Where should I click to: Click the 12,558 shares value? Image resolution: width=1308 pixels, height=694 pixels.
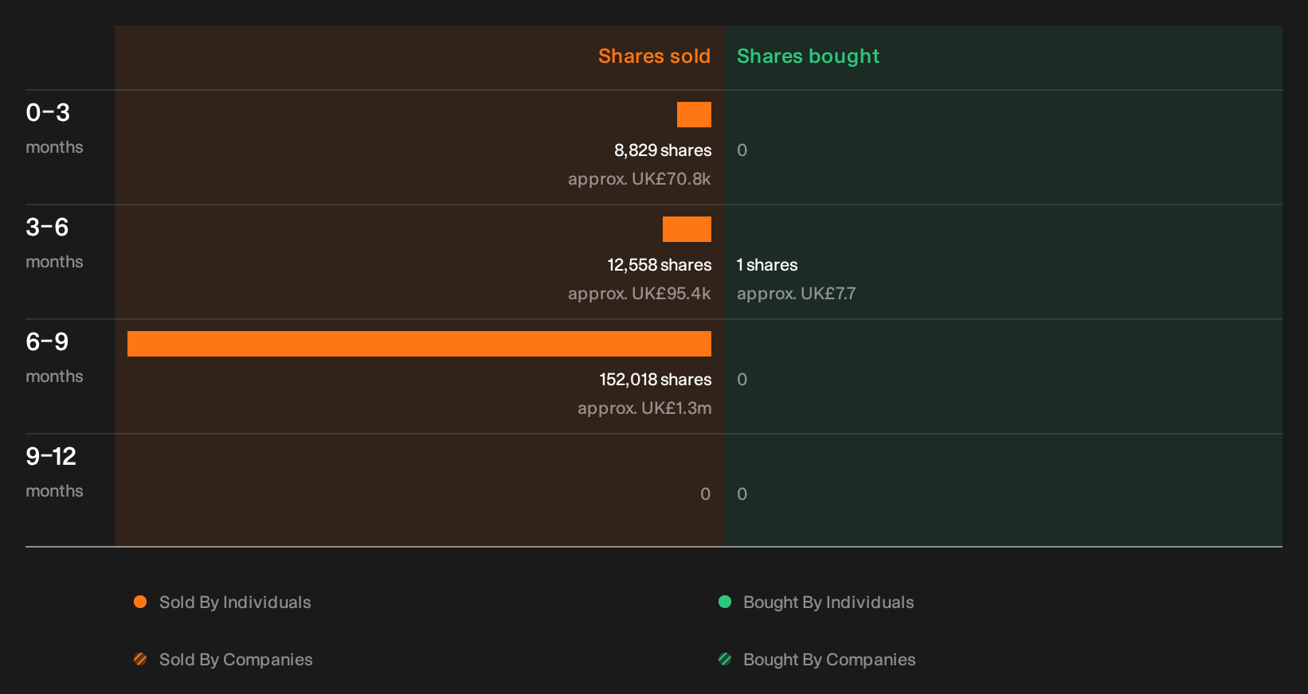[660, 265]
